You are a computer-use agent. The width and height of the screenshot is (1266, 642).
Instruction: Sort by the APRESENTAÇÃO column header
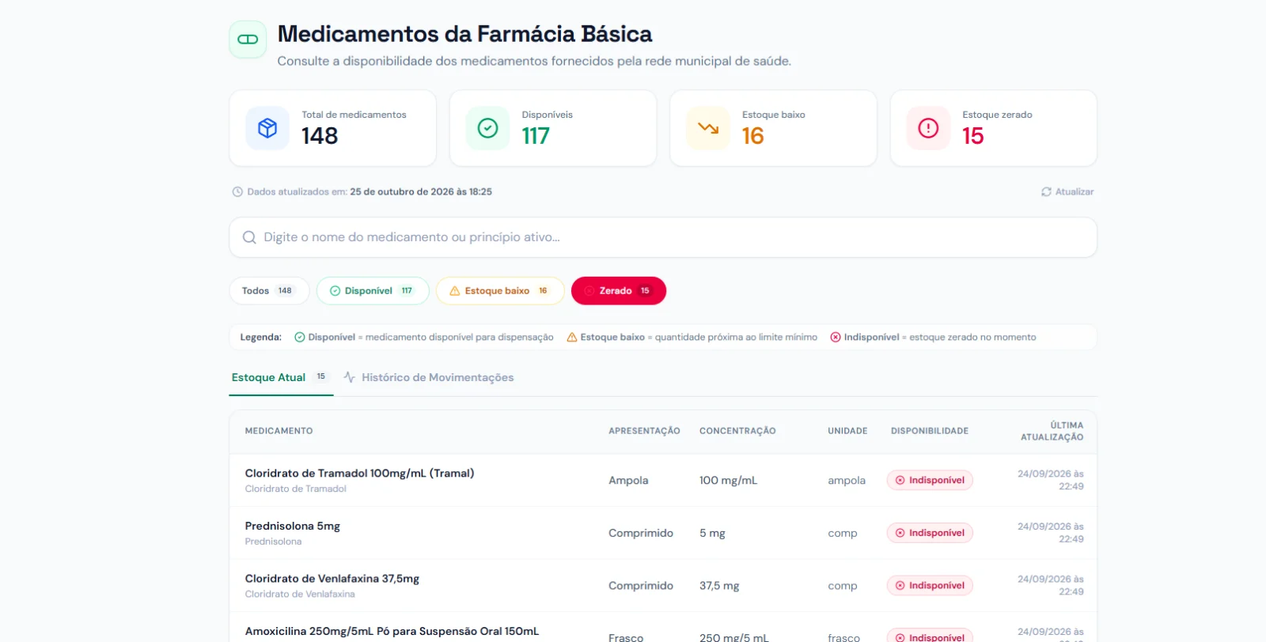point(644,431)
